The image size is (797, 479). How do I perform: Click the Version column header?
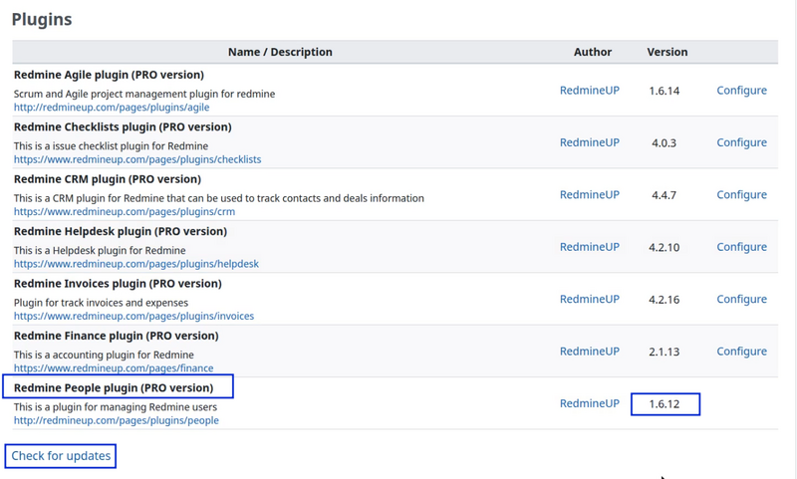click(x=667, y=52)
